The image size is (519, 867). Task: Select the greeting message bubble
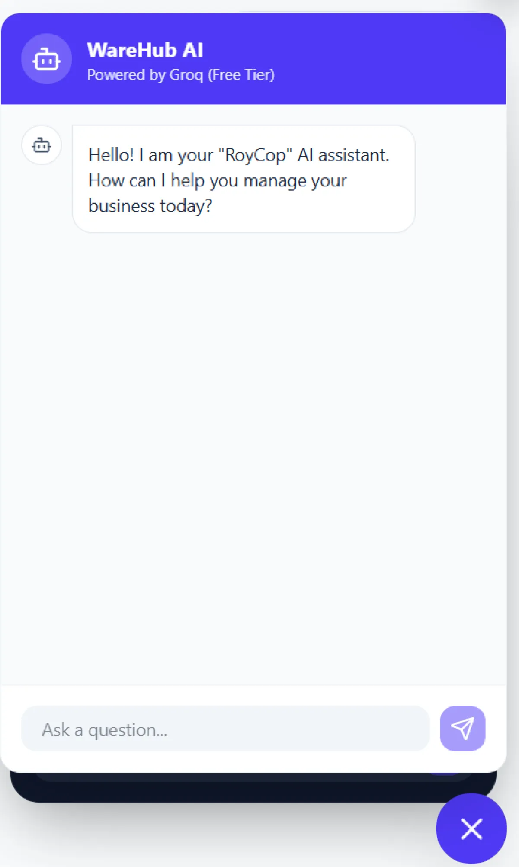243,179
